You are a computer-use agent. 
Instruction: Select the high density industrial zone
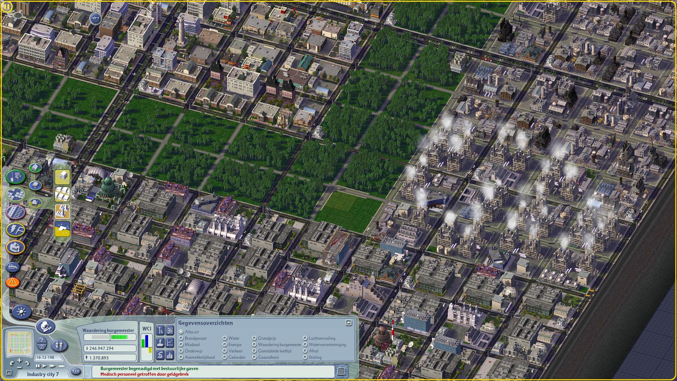tap(62, 211)
